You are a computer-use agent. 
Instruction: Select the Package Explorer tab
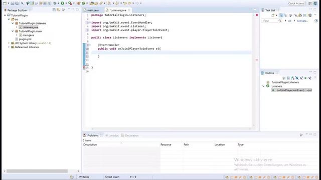18,10
